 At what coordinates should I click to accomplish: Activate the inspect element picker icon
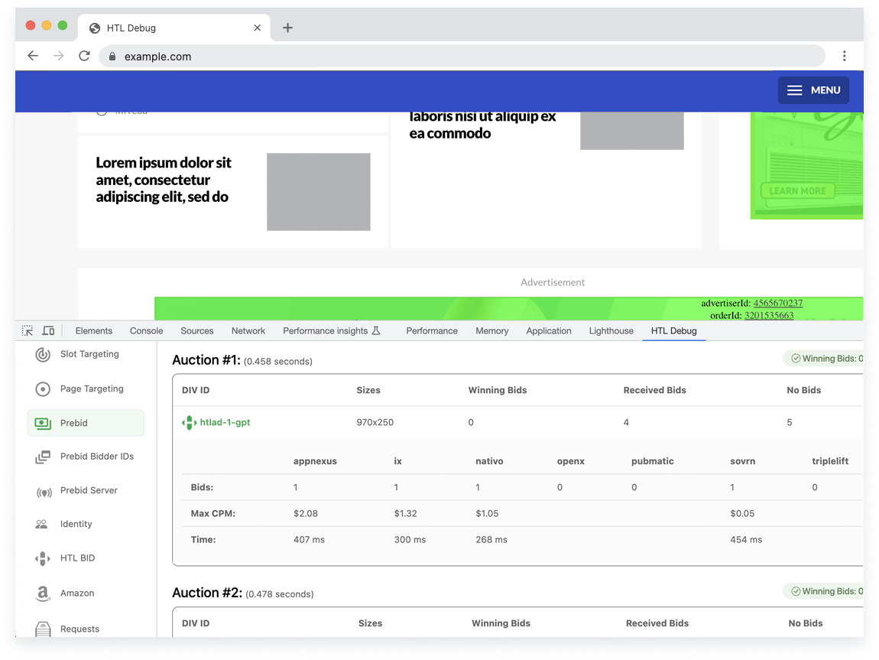(x=28, y=331)
